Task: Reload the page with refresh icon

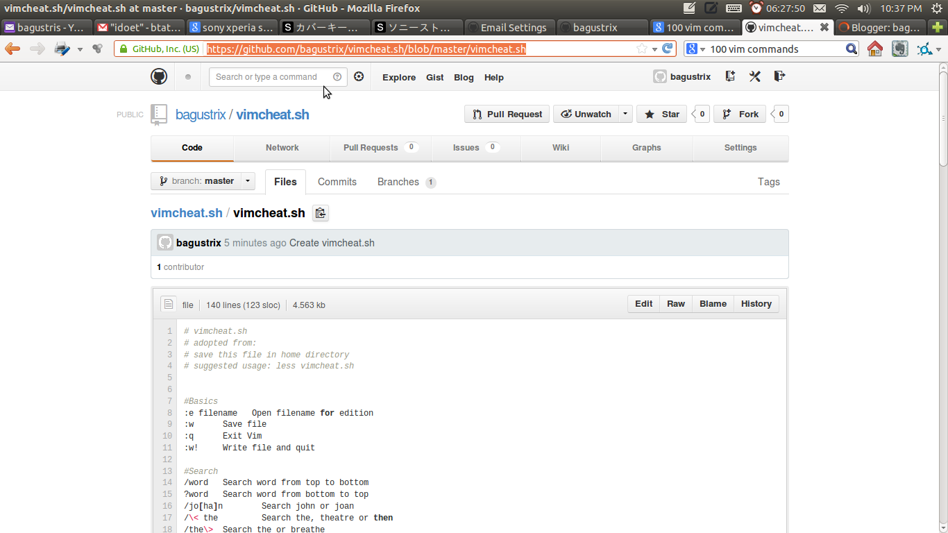Action: [668, 49]
